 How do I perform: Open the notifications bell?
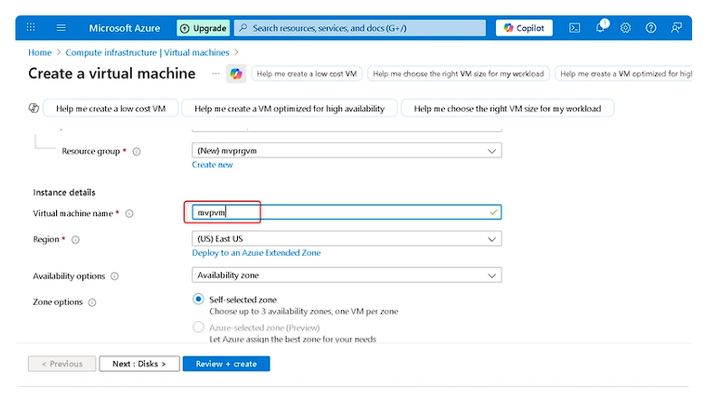[x=600, y=28]
